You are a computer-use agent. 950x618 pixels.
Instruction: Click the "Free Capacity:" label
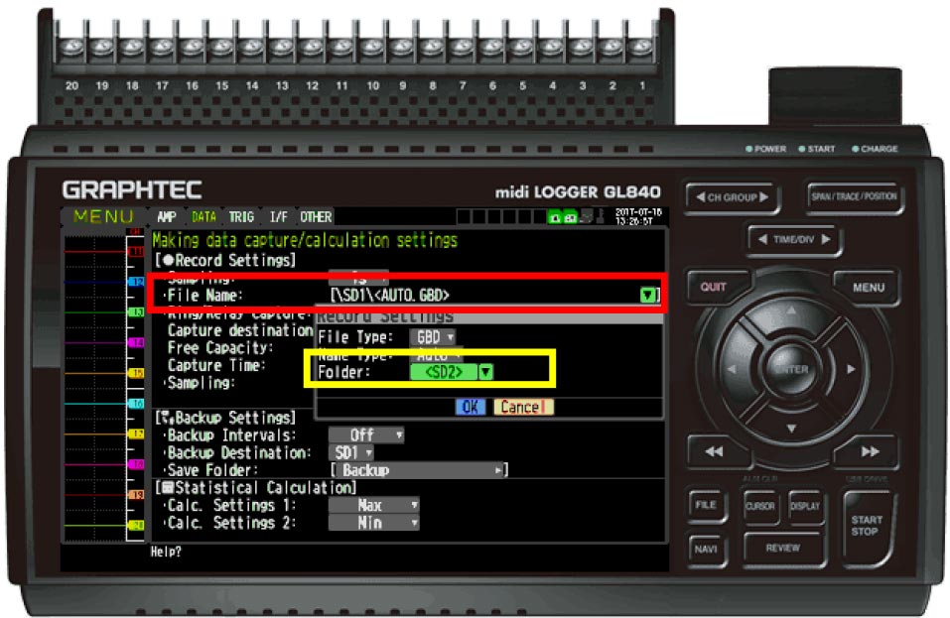220,348
